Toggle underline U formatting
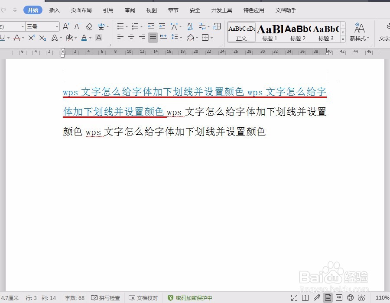 coord(3,38)
